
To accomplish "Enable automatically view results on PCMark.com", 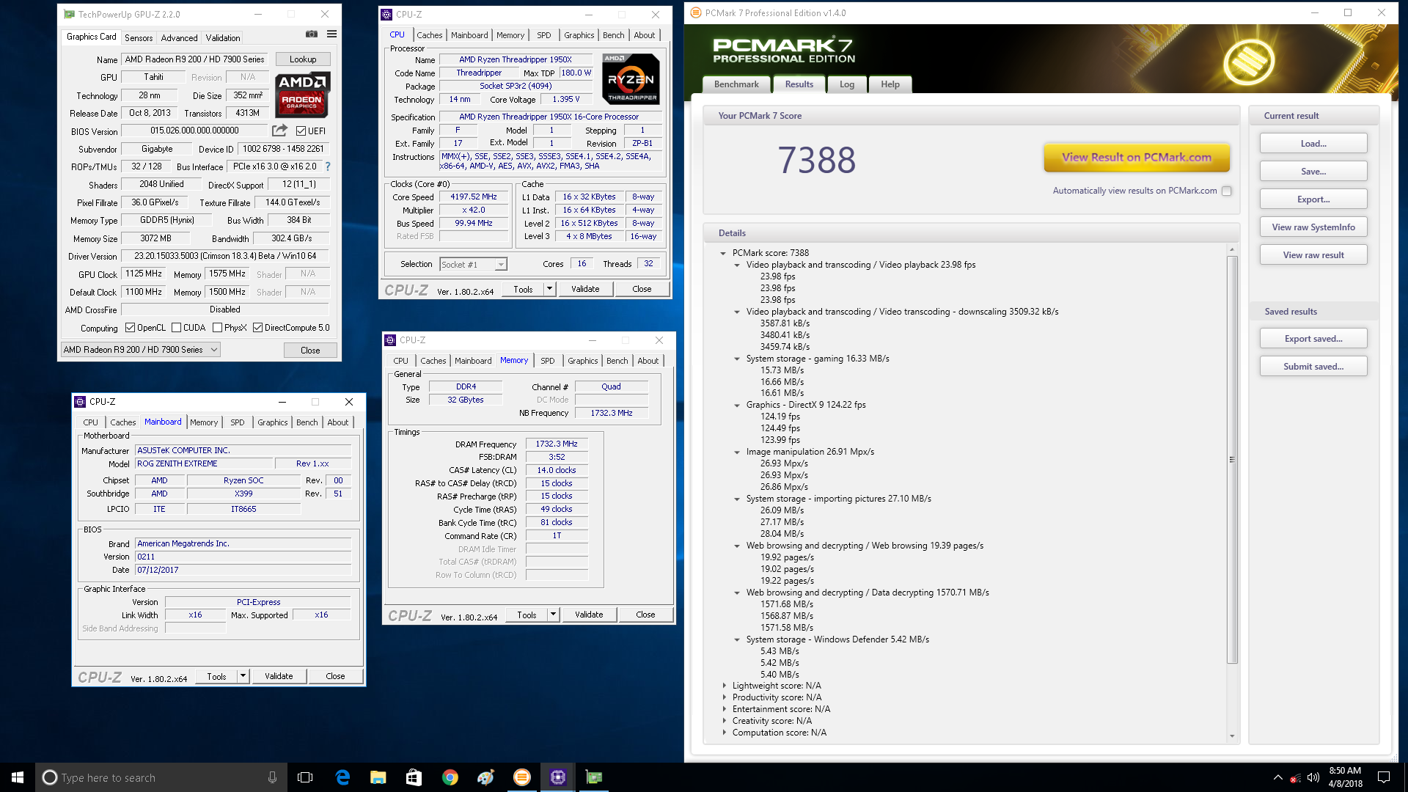I will [x=1226, y=191].
